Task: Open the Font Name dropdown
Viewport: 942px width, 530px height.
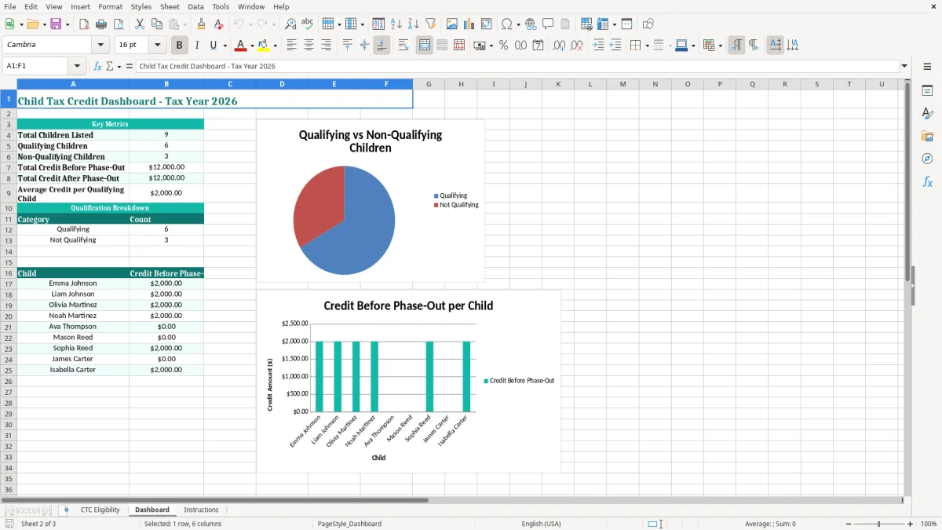Action: point(100,46)
